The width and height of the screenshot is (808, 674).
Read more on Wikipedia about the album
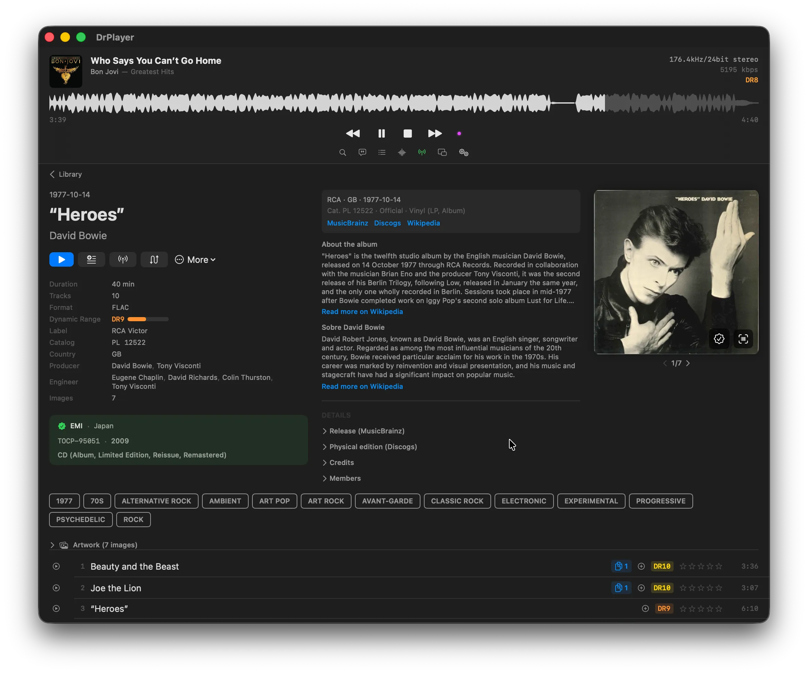[x=362, y=312]
